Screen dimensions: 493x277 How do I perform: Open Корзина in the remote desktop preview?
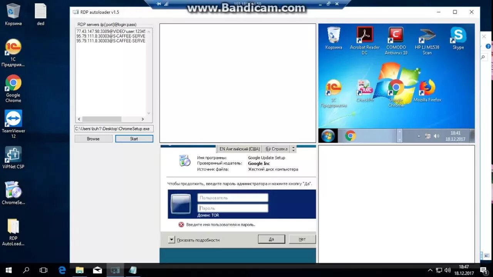[x=334, y=38]
